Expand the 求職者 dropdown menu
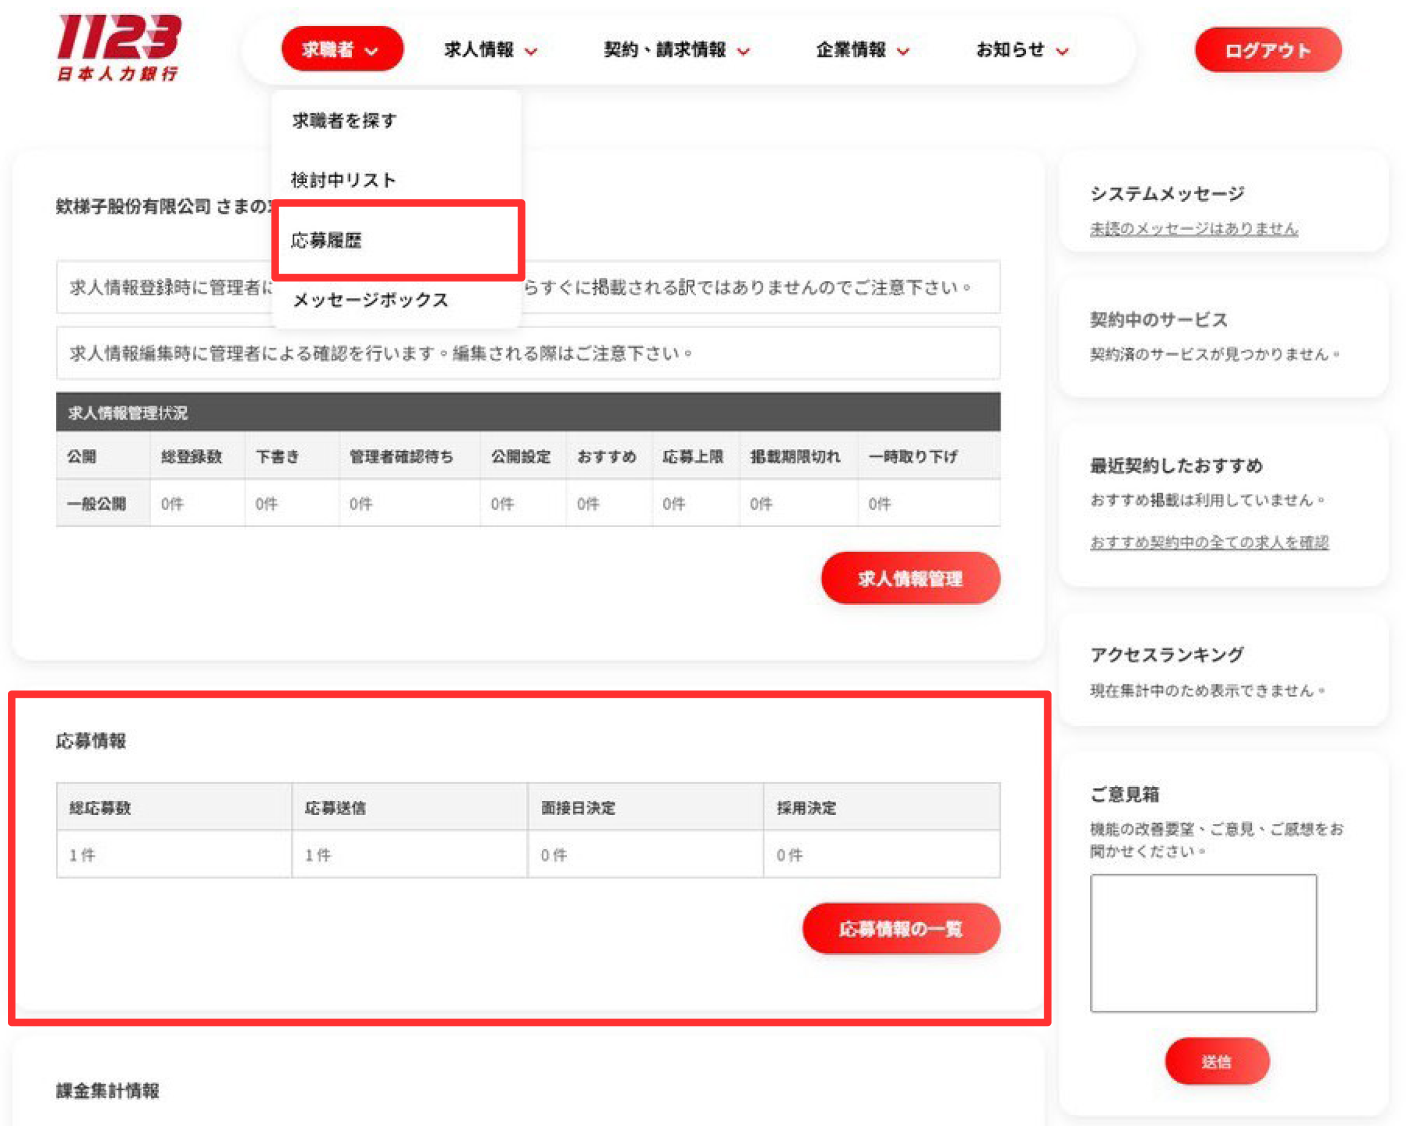 341,50
